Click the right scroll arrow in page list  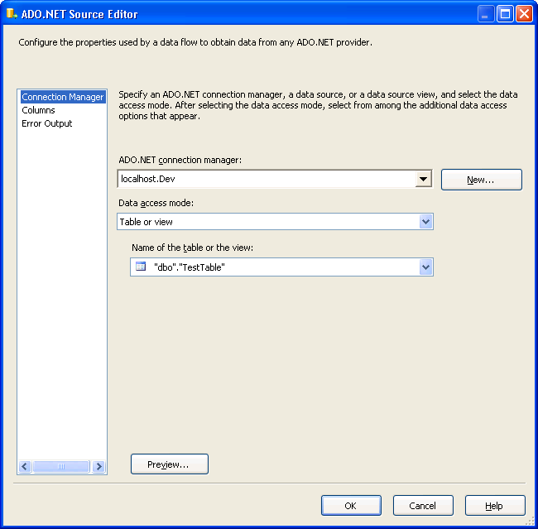click(x=98, y=467)
